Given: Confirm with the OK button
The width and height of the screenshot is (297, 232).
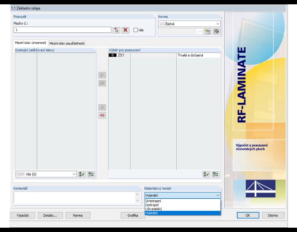Looking at the screenshot, I should coord(248,216).
